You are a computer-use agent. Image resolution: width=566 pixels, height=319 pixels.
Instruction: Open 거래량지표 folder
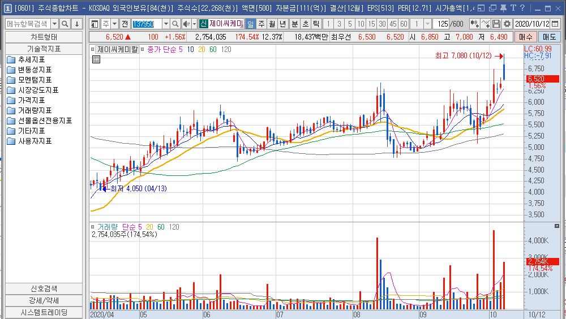point(29,110)
